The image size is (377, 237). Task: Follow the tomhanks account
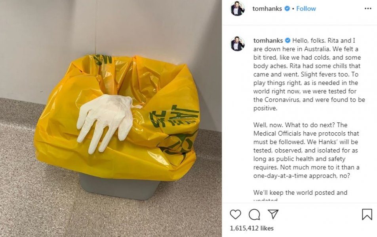(x=306, y=9)
